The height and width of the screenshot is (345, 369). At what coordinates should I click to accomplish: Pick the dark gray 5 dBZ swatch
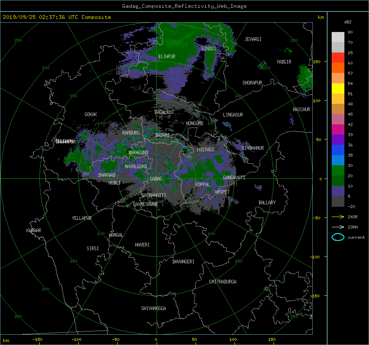[338, 201]
